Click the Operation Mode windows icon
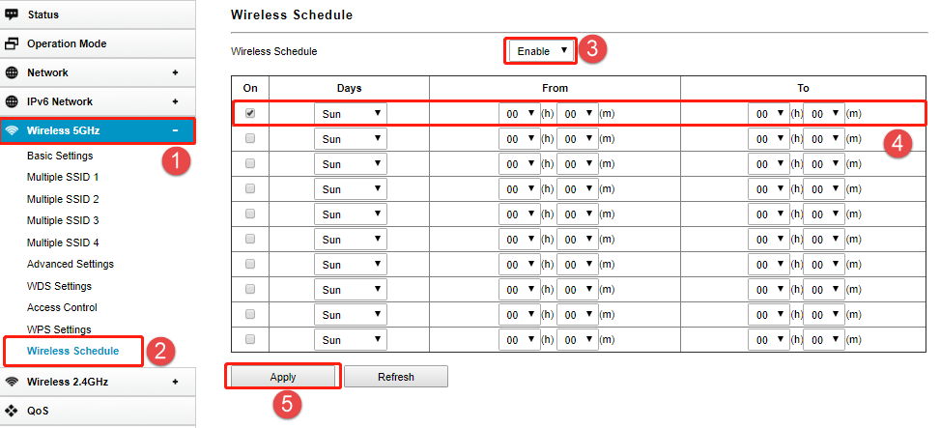940x428 pixels. 12,43
